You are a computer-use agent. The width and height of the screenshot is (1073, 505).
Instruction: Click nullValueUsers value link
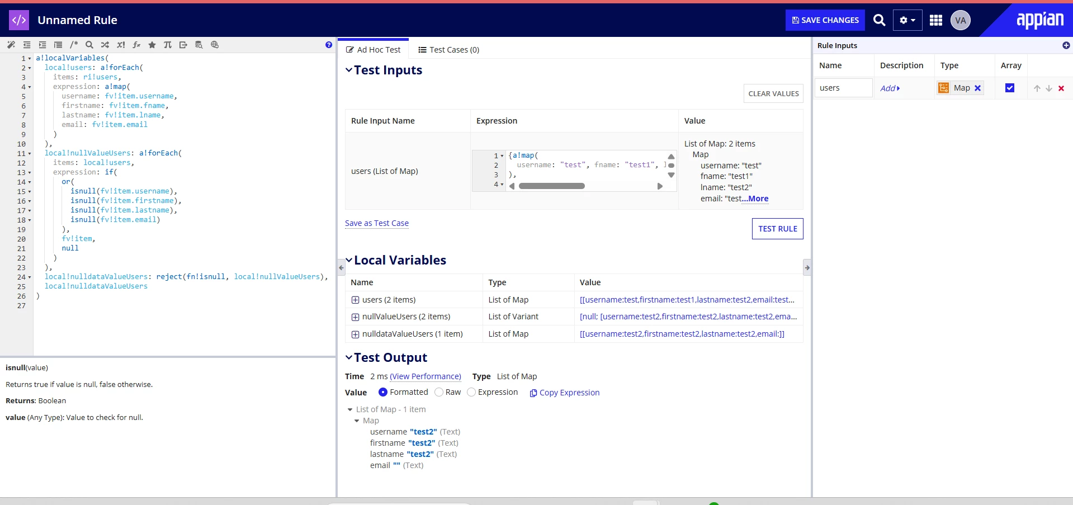click(x=688, y=317)
